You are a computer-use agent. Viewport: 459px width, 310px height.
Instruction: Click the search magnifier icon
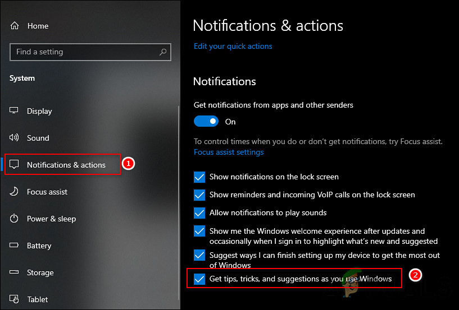click(x=163, y=52)
